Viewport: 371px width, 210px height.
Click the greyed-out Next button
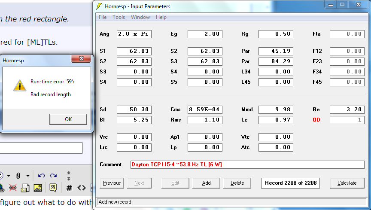139,183
